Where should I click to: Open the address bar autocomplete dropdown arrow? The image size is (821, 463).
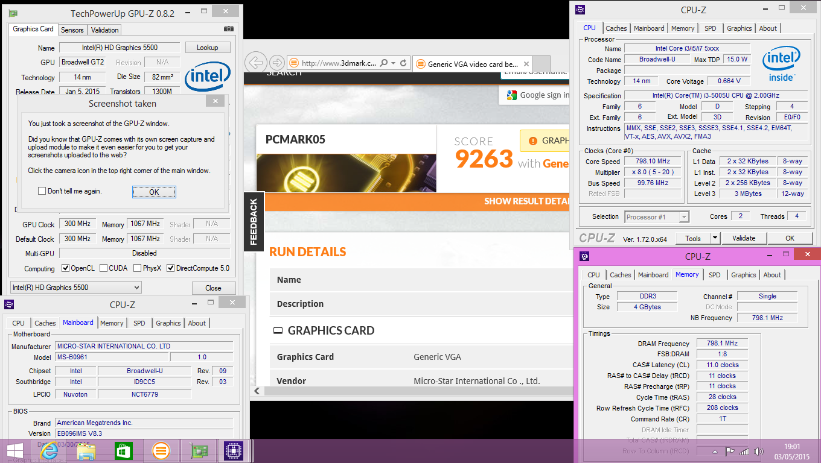pyautogui.click(x=393, y=63)
